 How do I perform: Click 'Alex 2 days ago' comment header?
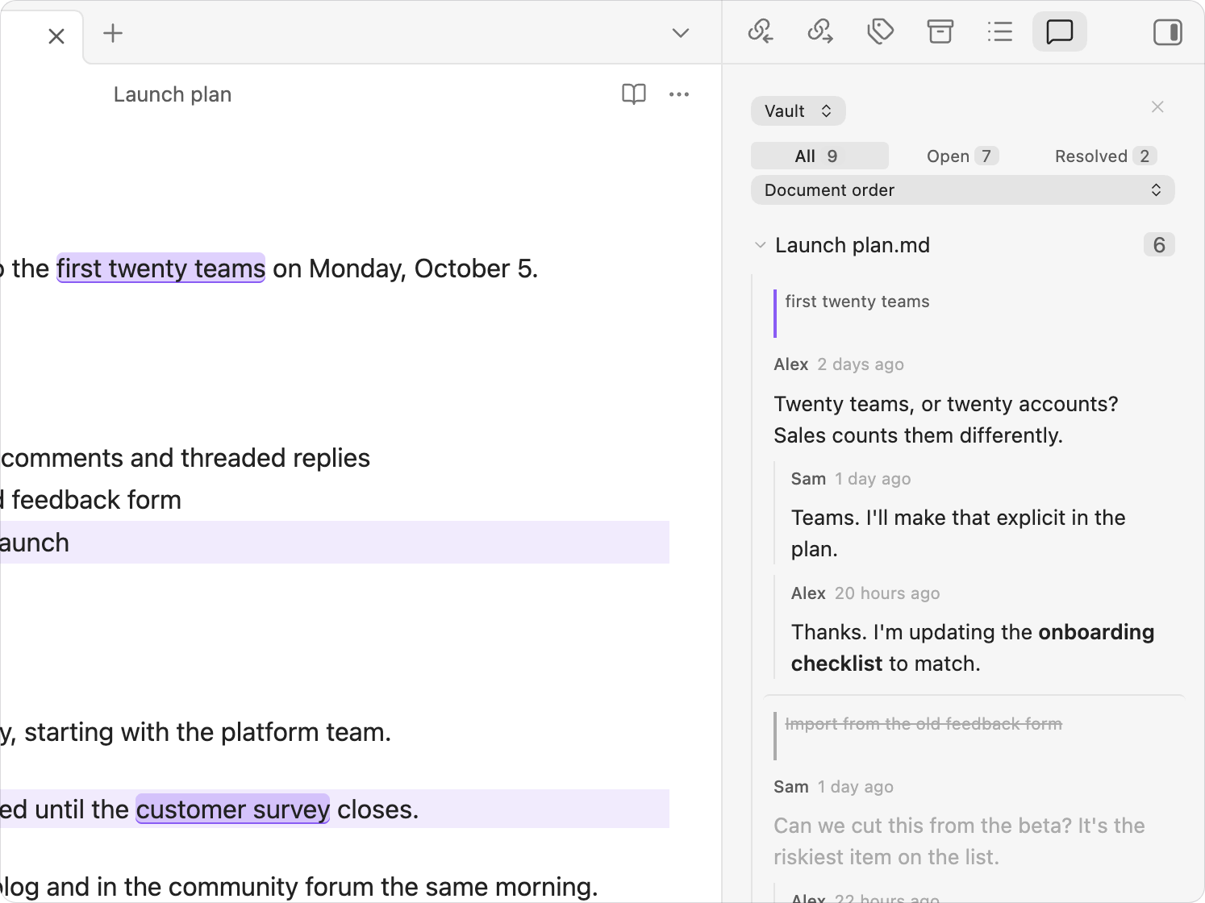click(839, 364)
